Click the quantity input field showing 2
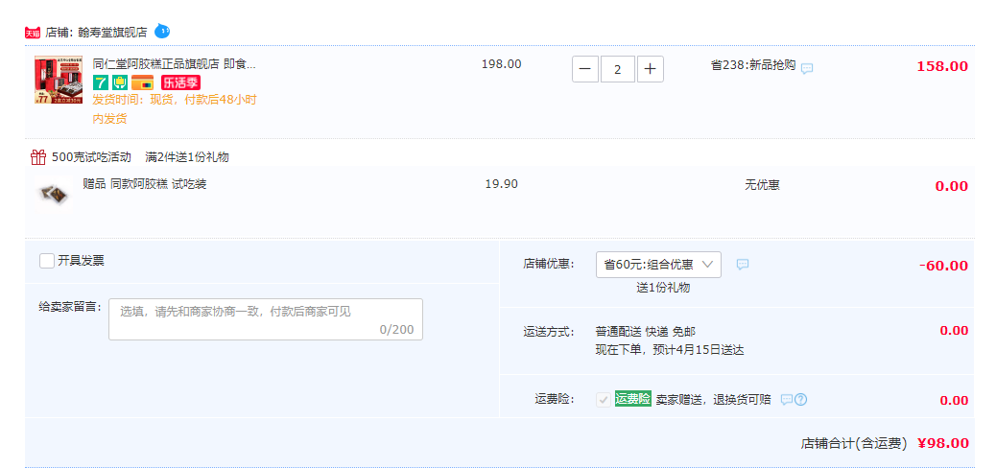The height and width of the screenshot is (468, 996). coord(618,69)
